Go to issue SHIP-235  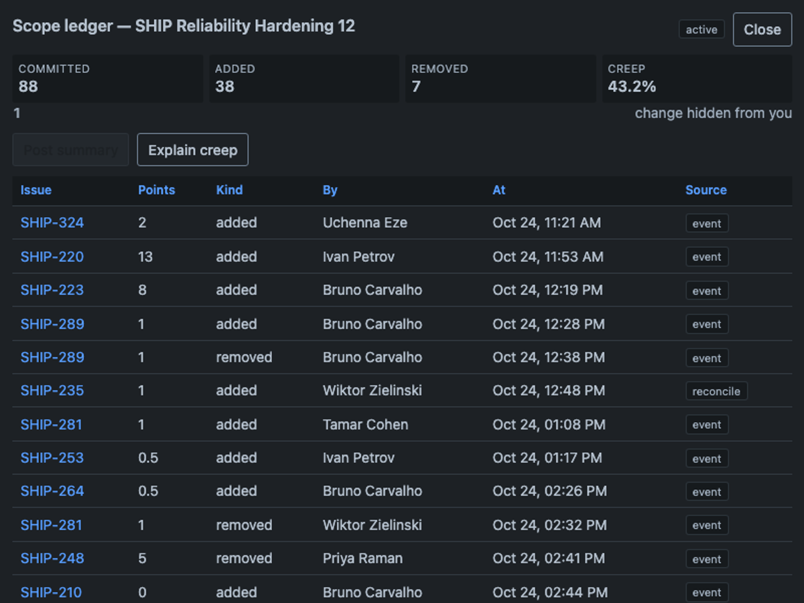coord(52,391)
